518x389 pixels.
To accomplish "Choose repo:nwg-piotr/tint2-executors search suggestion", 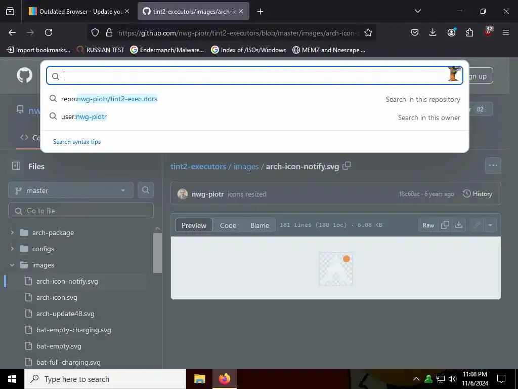I will click(254, 99).
